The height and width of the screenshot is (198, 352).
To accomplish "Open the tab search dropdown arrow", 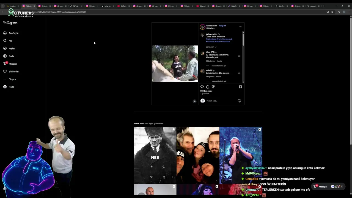I will pos(2,6).
